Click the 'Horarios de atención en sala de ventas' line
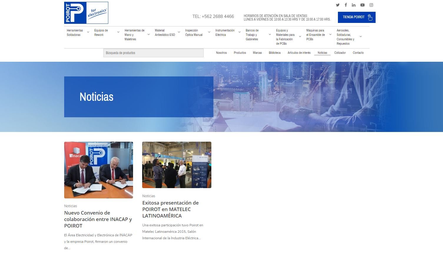Viewport: 443px width, 276px height. point(276,16)
